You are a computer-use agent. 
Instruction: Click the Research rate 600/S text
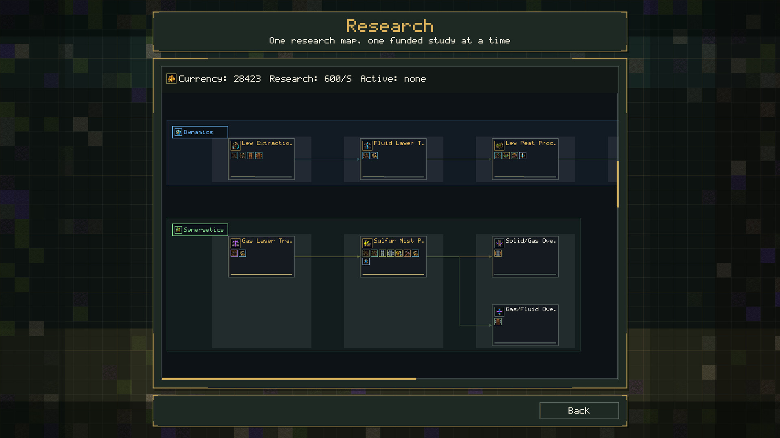[x=311, y=79]
